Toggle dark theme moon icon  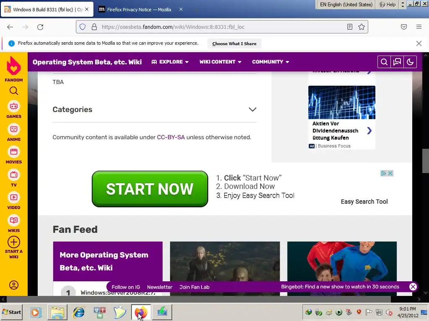(410, 62)
